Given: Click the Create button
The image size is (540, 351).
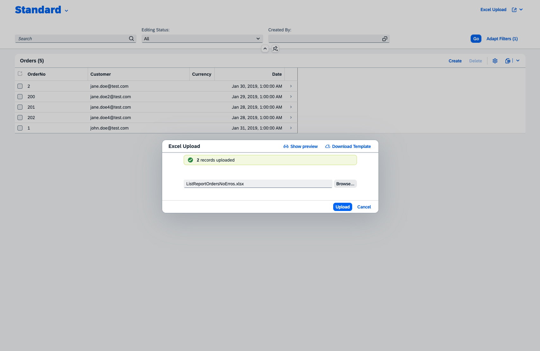Looking at the screenshot, I should pos(455,61).
